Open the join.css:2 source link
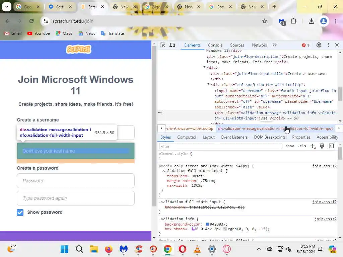 click(326, 219)
